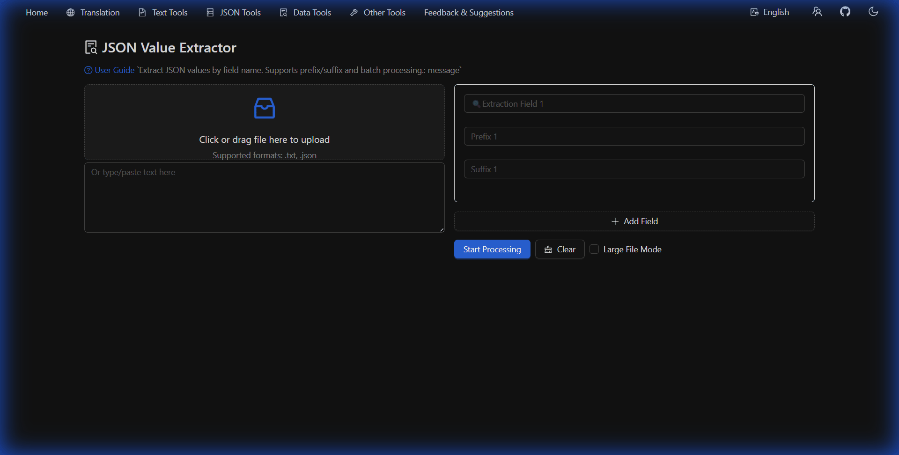Expand the Text Tools menu
The height and width of the screenshot is (455, 899).
pos(163,13)
